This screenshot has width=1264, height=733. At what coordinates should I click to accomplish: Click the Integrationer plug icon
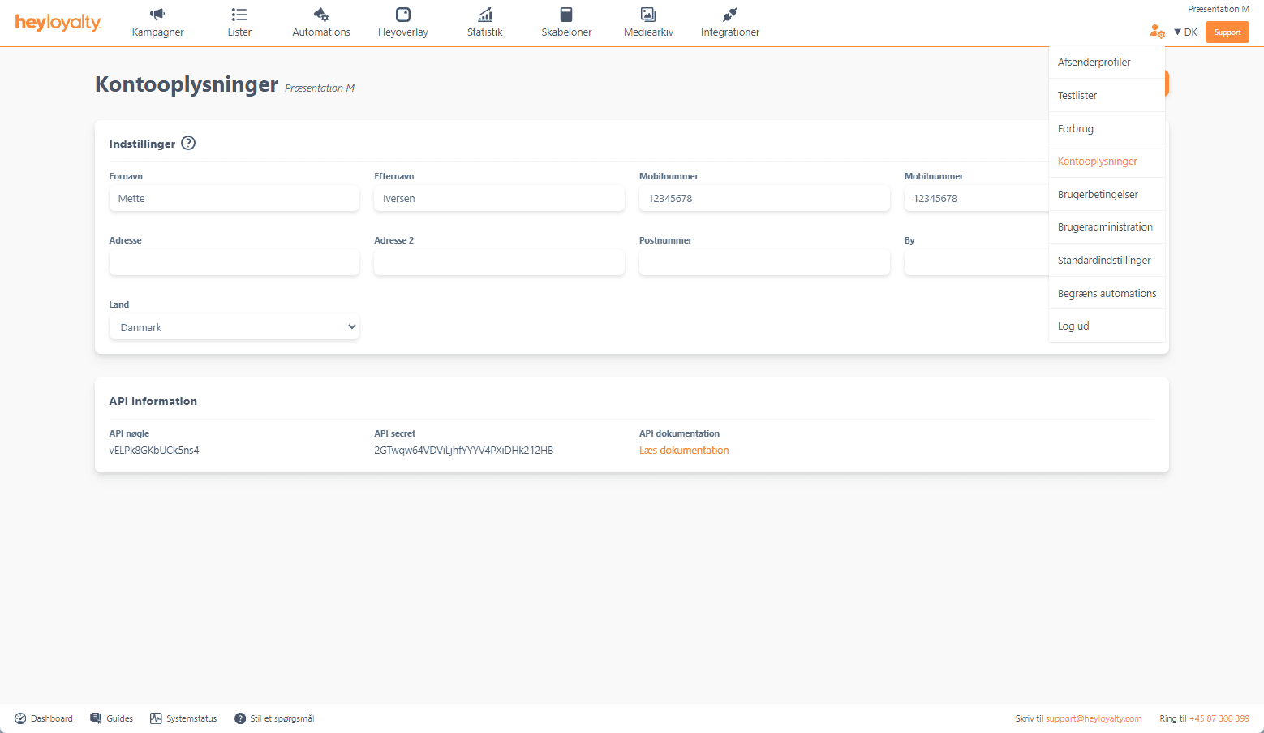[x=729, y=15]
